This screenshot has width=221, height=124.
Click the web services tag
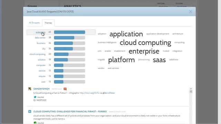pyautogui.click(x=113, y=68)
